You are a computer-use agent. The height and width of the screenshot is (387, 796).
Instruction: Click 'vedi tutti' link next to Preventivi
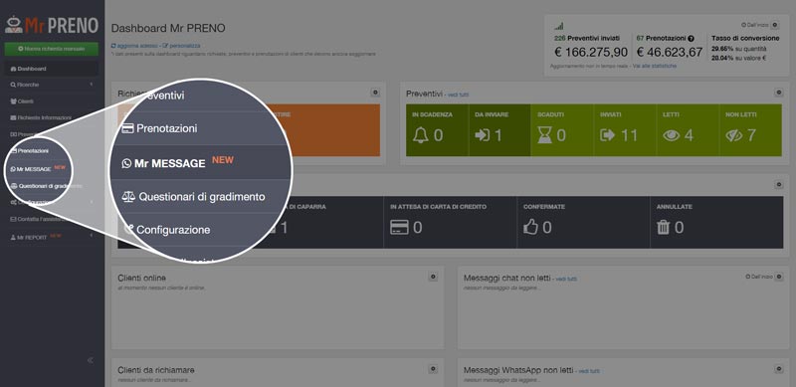[x=459, y=95]
